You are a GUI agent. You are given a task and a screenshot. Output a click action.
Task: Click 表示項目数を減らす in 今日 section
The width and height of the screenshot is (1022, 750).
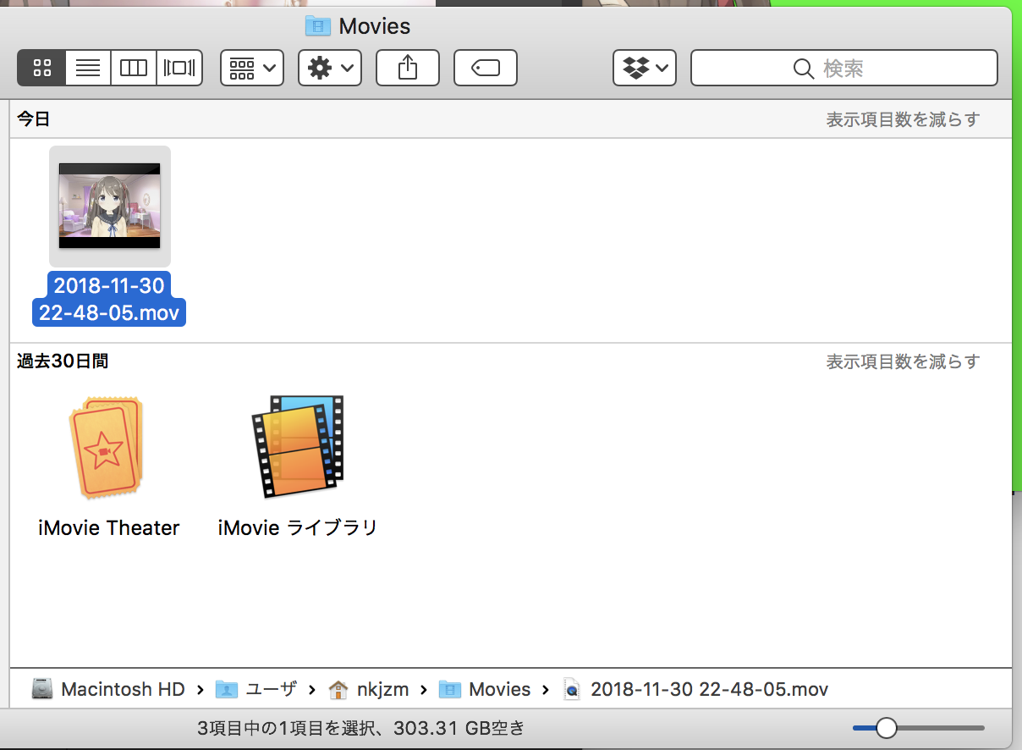pos(903,119)
